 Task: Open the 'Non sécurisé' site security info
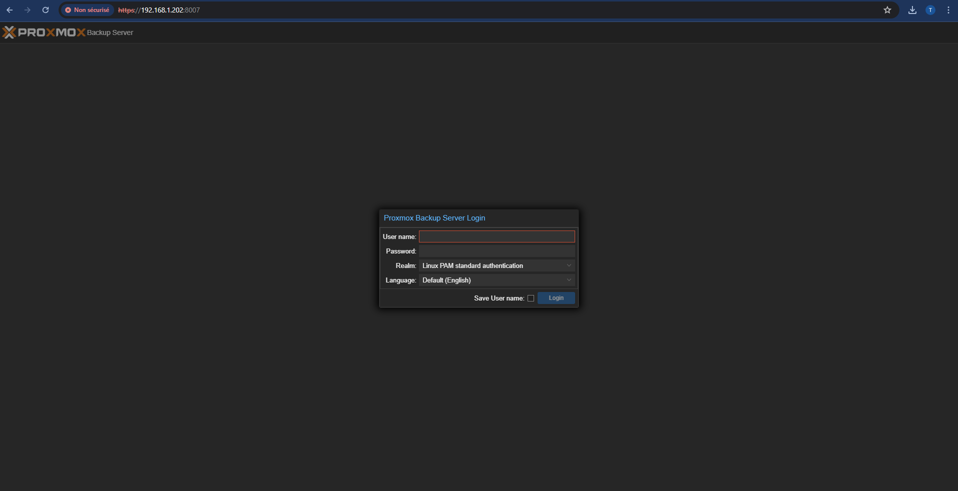pos(87,10)
